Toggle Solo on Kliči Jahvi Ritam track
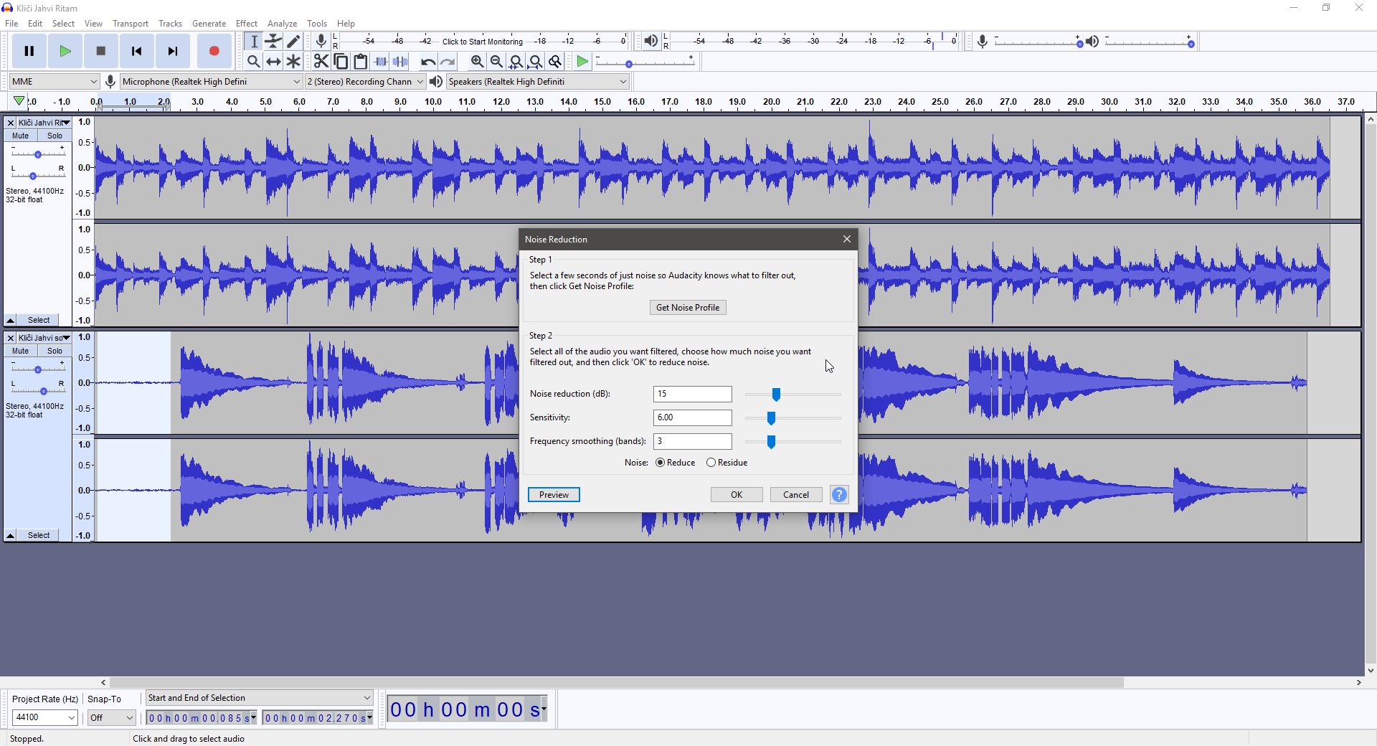Image resolution: width=1377 pixels, height=746 pixels. click(x=55, y=136)
